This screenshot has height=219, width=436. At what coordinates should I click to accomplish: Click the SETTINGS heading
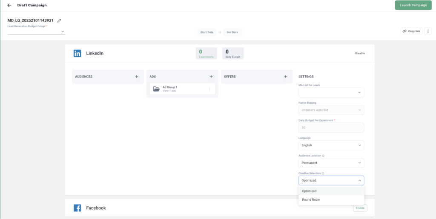[306, 77]
